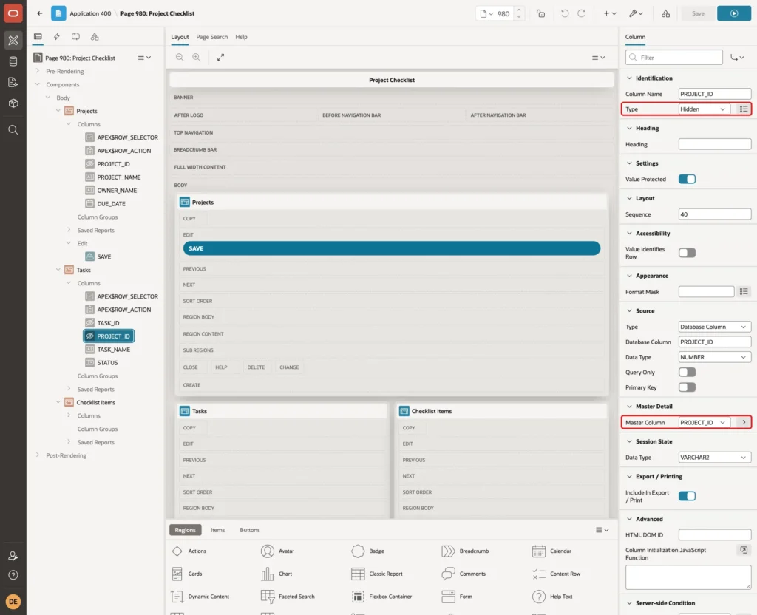Open the administration user icon
Viewport: 757px width, 615px height.
[x=13, y=556]
